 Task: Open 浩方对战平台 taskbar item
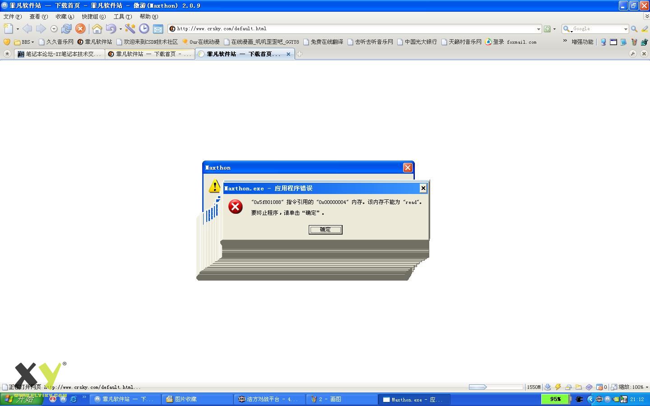(x=269, y=399)
